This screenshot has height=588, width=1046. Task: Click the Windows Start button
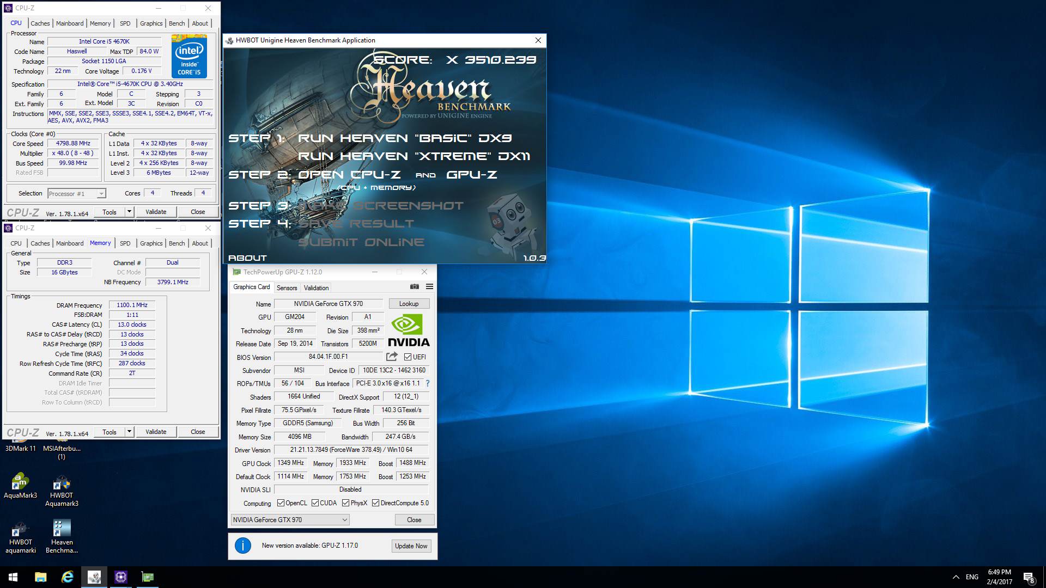point(13,577)
